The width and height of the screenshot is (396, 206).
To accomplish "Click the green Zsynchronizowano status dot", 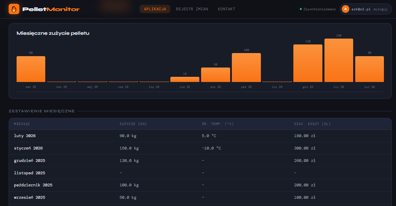I will [301, 9].
